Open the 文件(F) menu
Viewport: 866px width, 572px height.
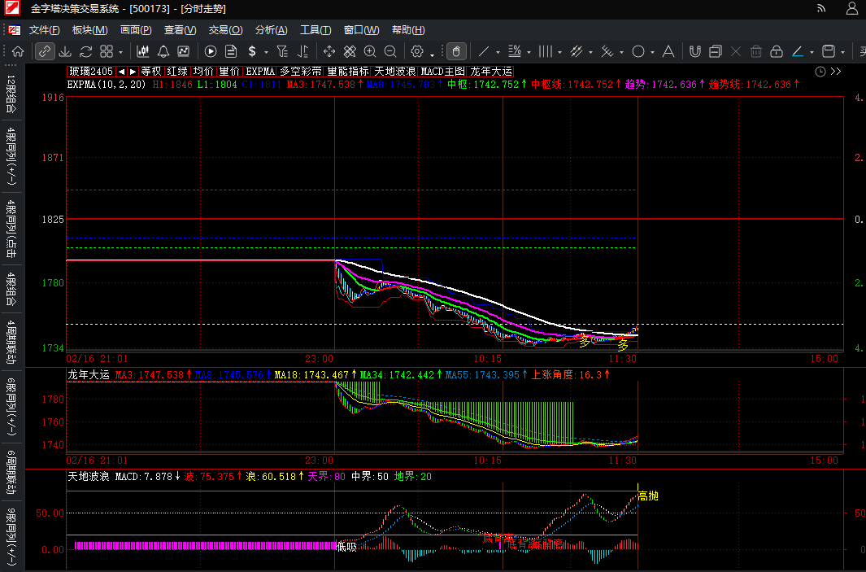44,30
